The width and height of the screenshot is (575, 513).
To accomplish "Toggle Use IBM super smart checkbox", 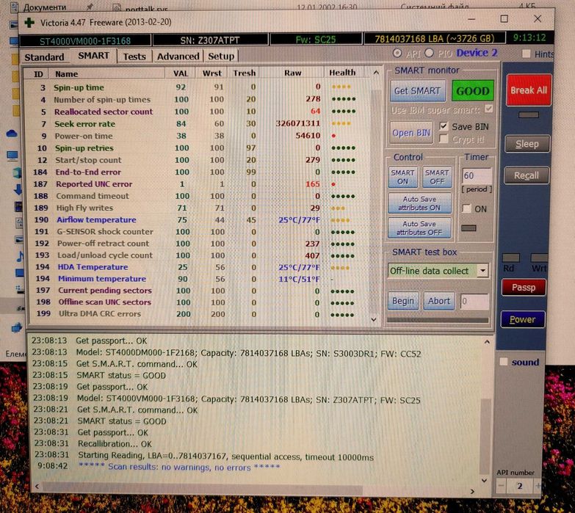I will click(x=488, y=109).
